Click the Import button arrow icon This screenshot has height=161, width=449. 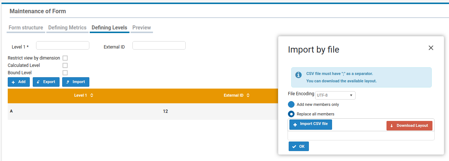pos(68,82)
